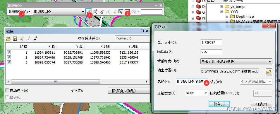Click the X 源 column header
The height and width of the screenshot is (114, 280).
(x=43, y=46)
